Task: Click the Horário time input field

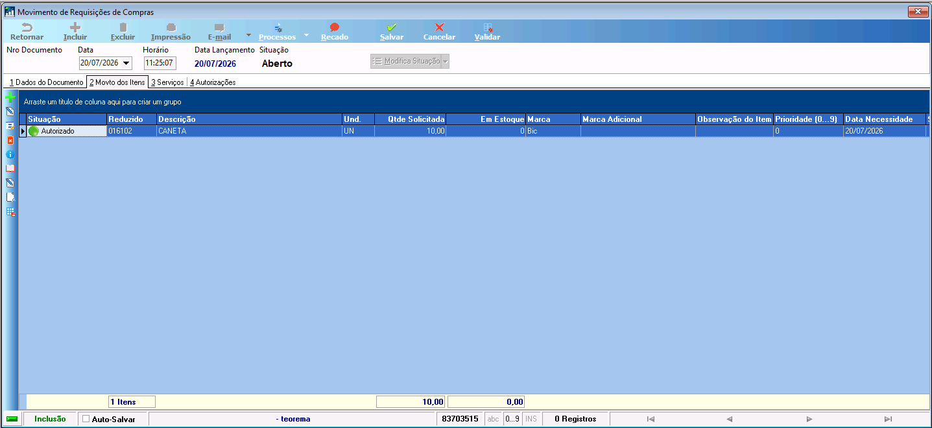Action: tap(160, 64)
